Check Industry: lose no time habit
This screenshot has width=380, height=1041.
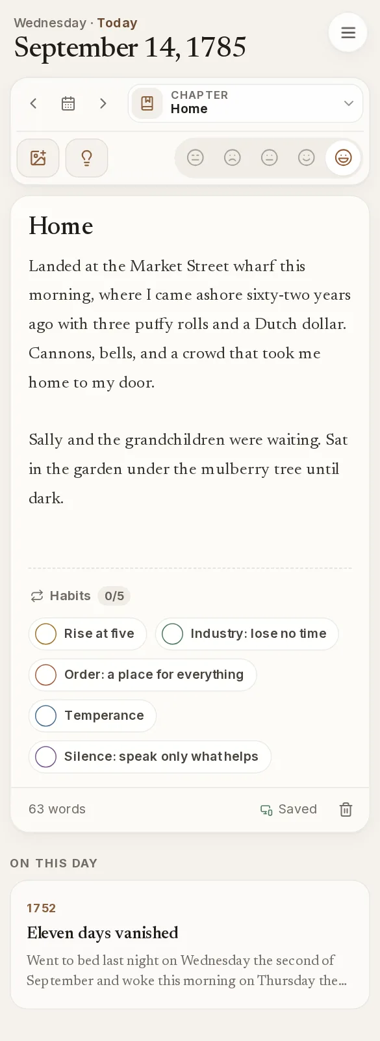[x=247, y=634]
